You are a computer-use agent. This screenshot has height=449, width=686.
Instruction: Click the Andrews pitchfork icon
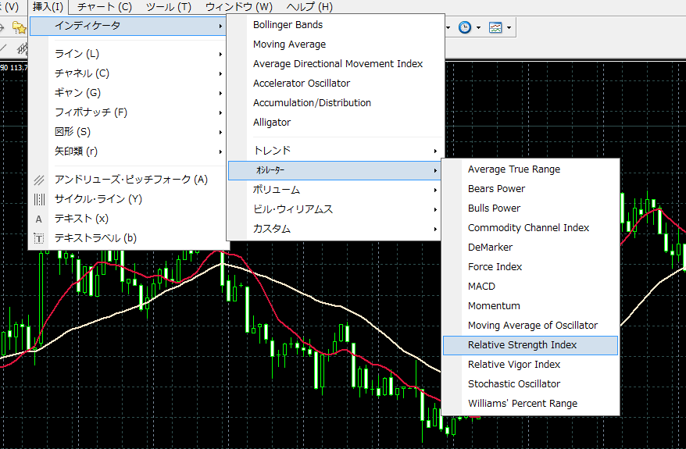pos(39,180)
